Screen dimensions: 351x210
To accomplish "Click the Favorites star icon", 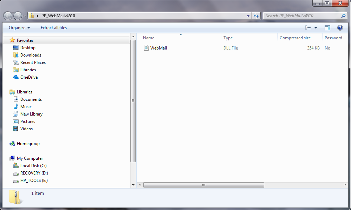I will click(x=12, y=40).
